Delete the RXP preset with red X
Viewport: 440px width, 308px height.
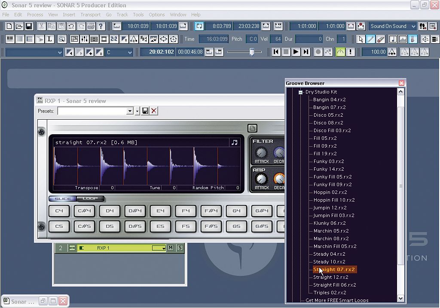point(154,111)
